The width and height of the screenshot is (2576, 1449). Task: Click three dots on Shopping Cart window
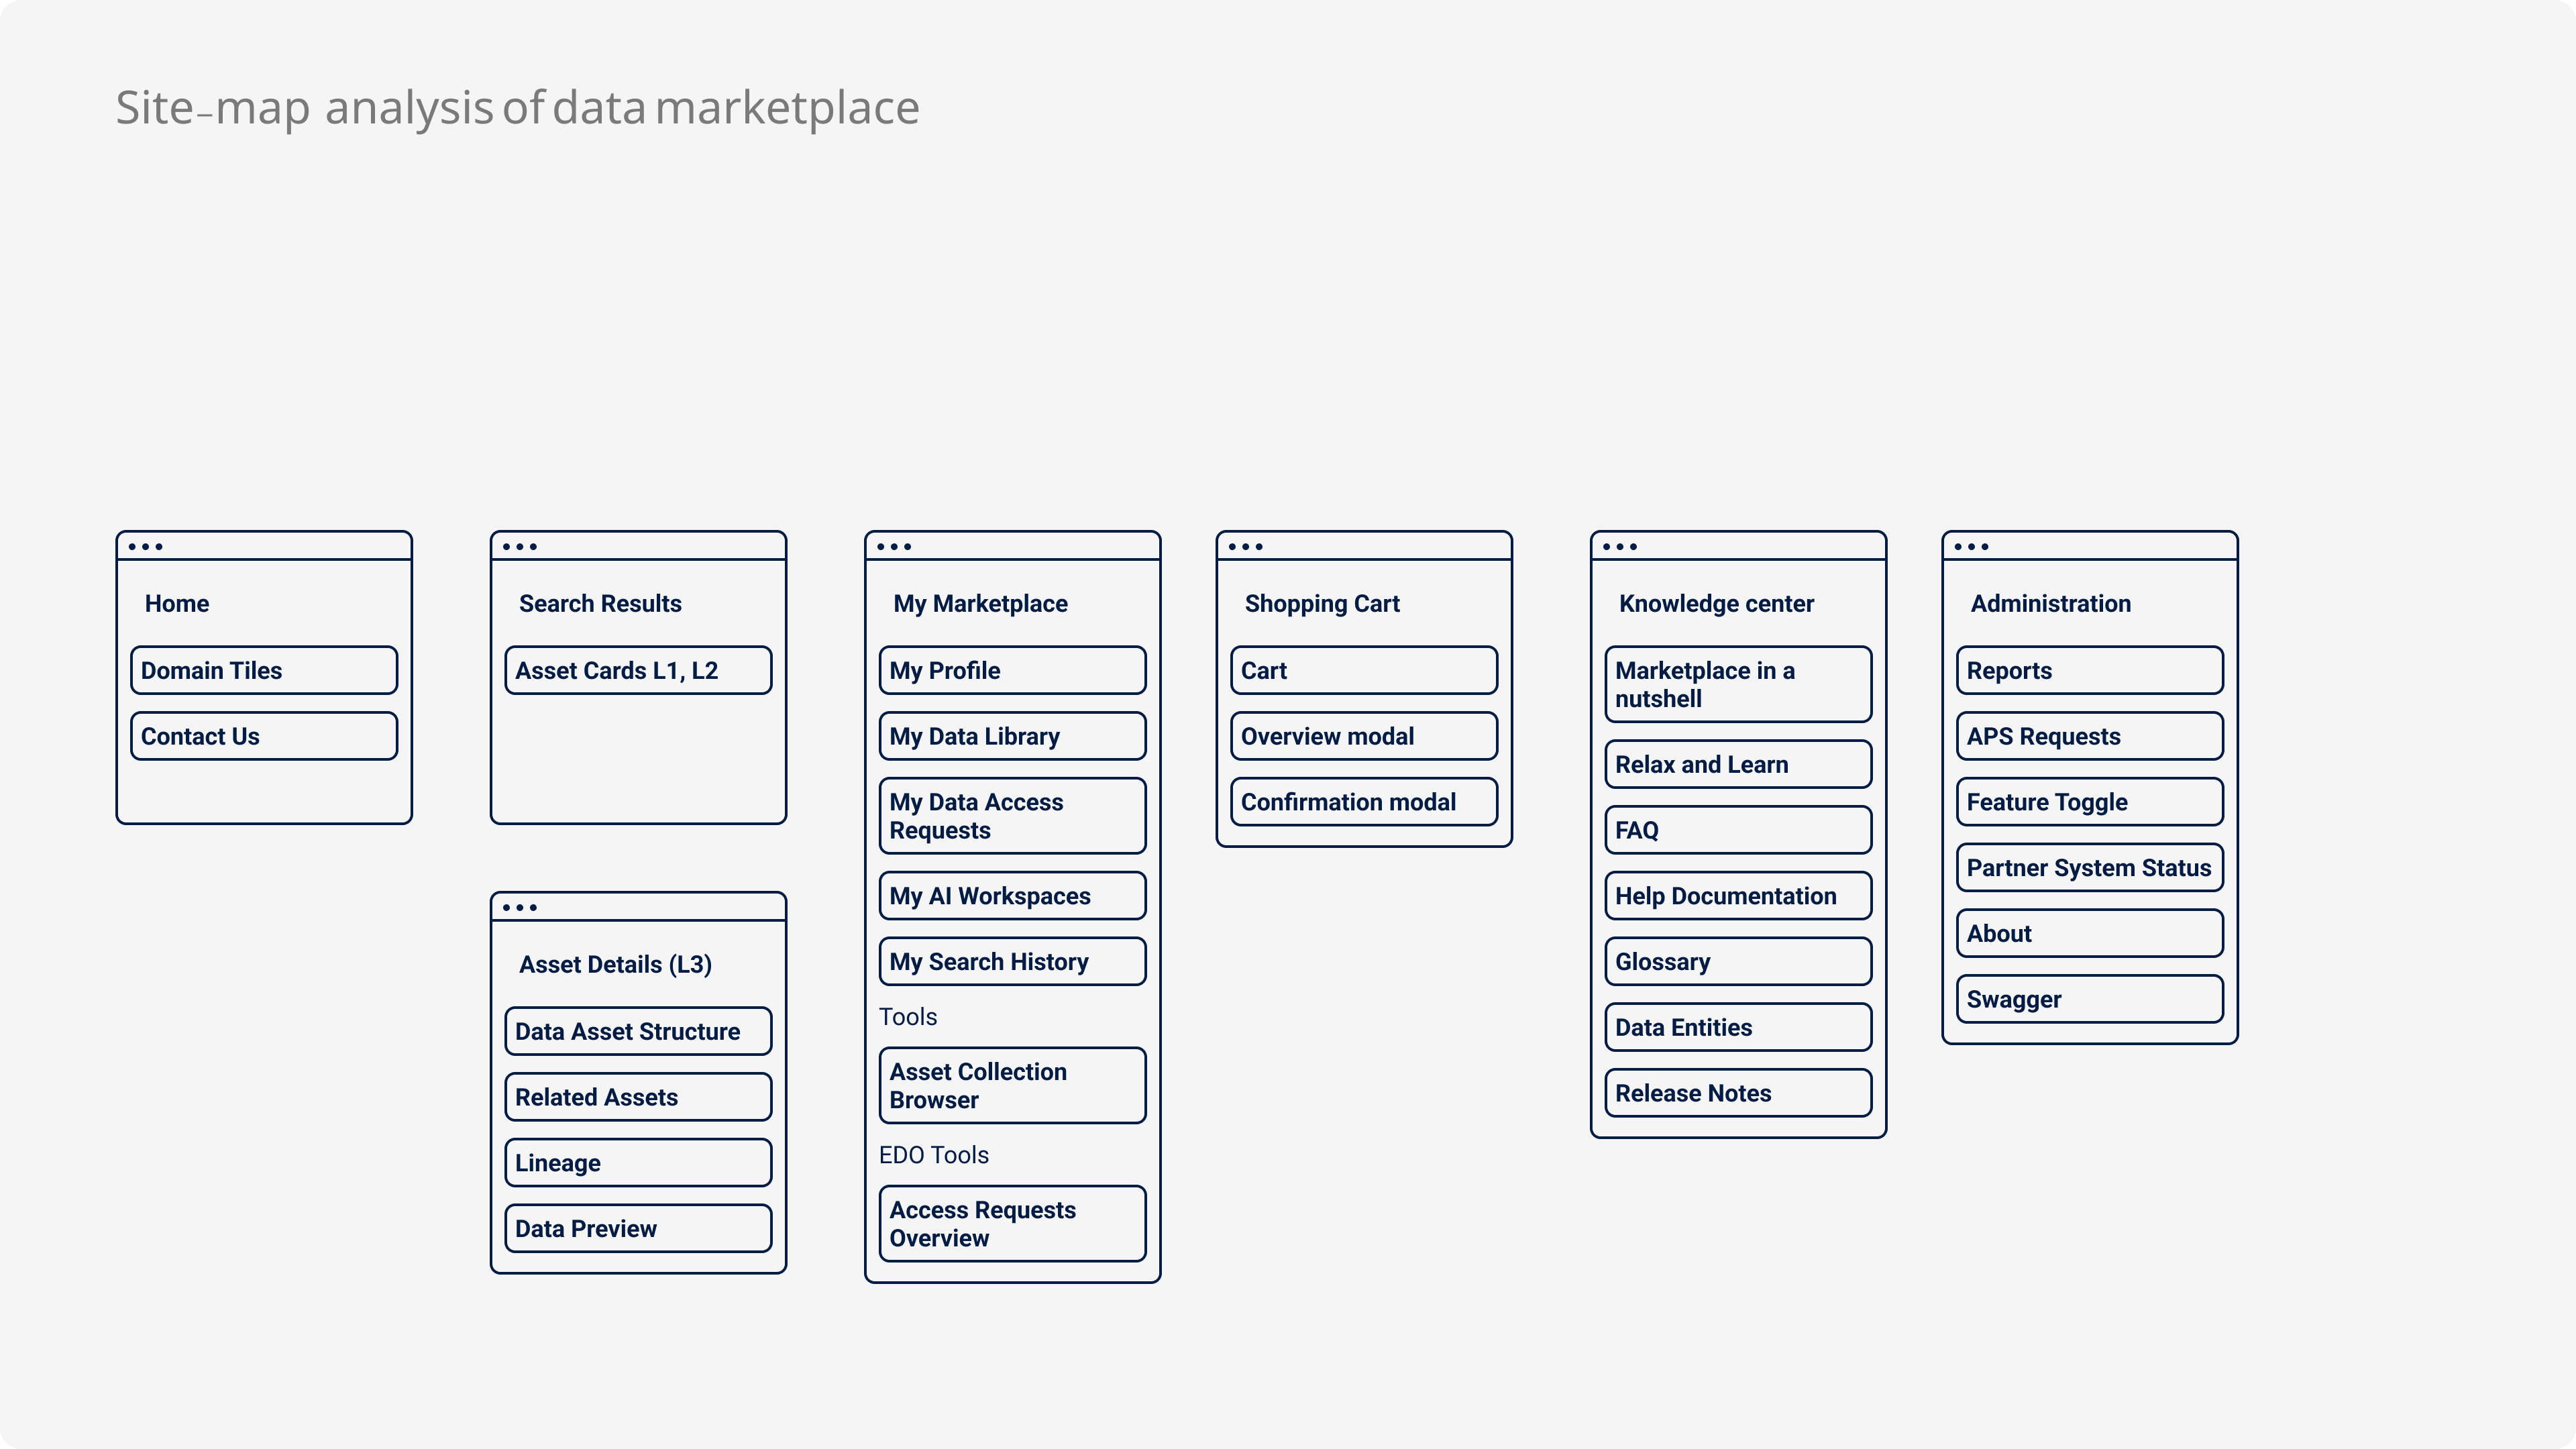pos(1245,547)
